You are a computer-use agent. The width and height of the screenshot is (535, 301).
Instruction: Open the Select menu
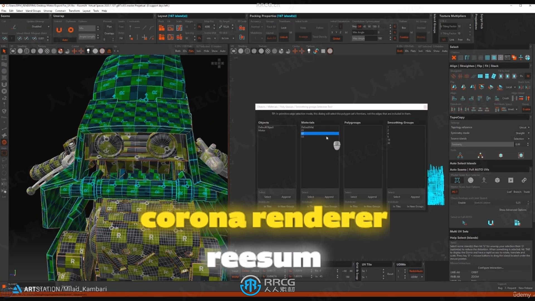pyautogui.click(x=20, y=11)
